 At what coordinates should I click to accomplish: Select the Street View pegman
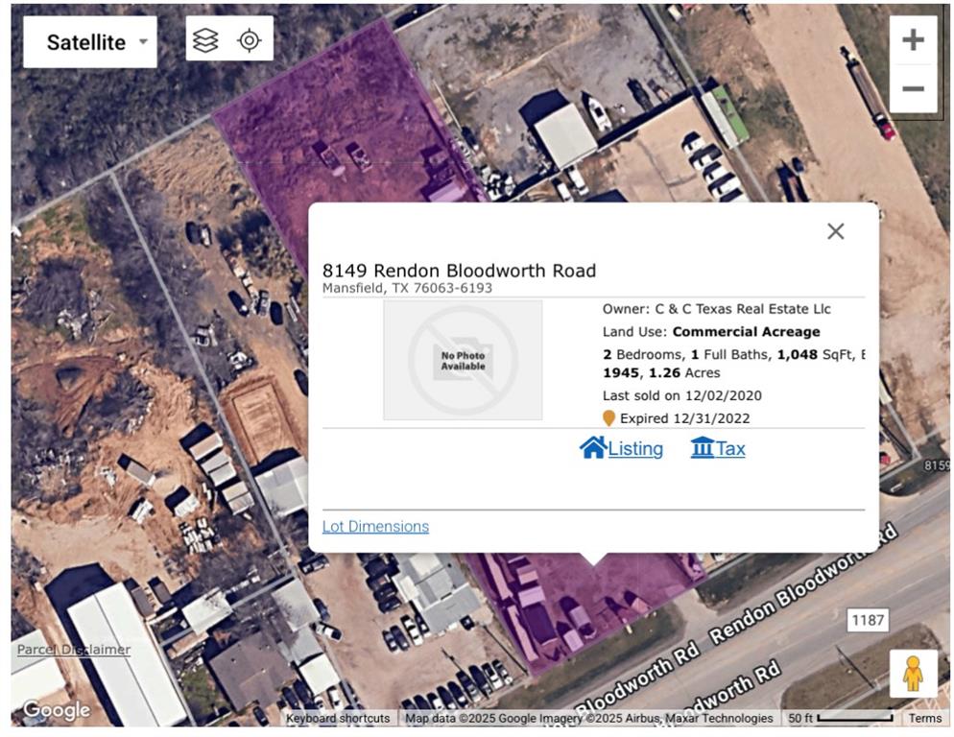tap(912, 674)
